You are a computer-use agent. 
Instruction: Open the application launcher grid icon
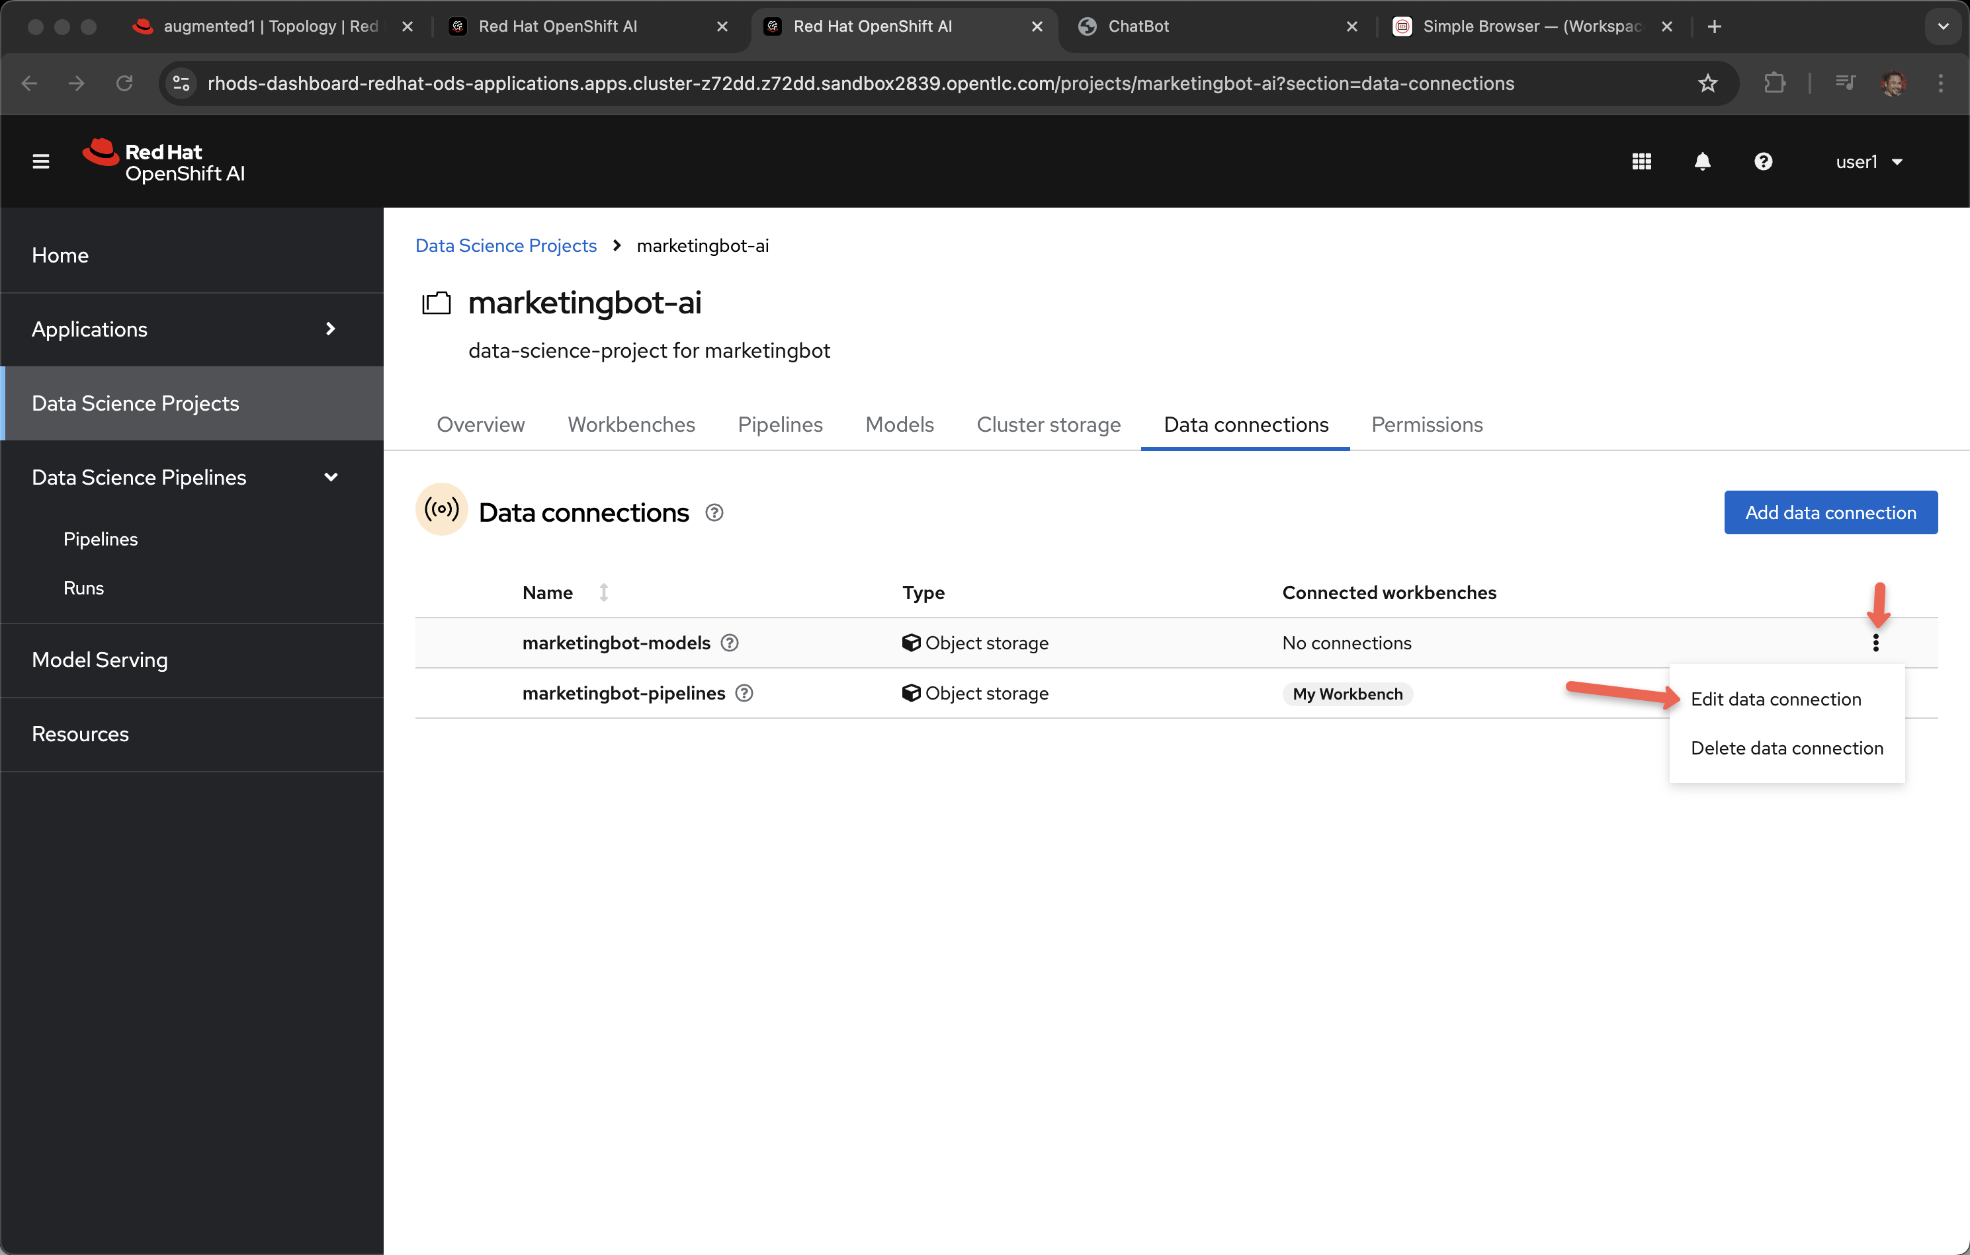(x=1641, y=161)
